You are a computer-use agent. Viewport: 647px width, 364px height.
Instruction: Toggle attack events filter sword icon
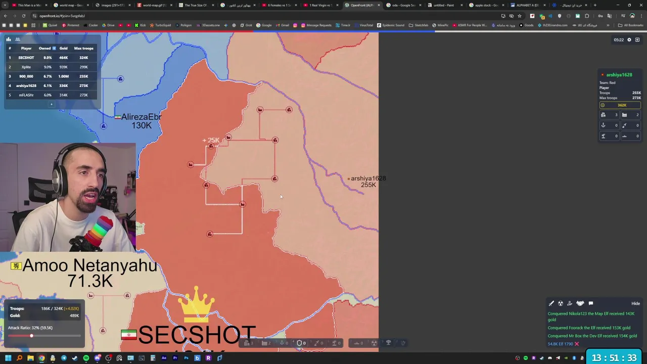coord(551,303)
